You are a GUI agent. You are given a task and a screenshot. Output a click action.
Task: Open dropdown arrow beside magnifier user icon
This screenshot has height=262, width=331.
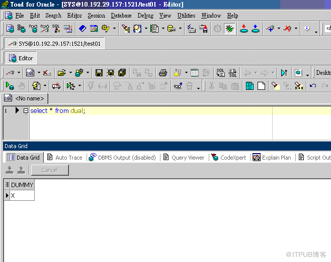coord(146,29)
